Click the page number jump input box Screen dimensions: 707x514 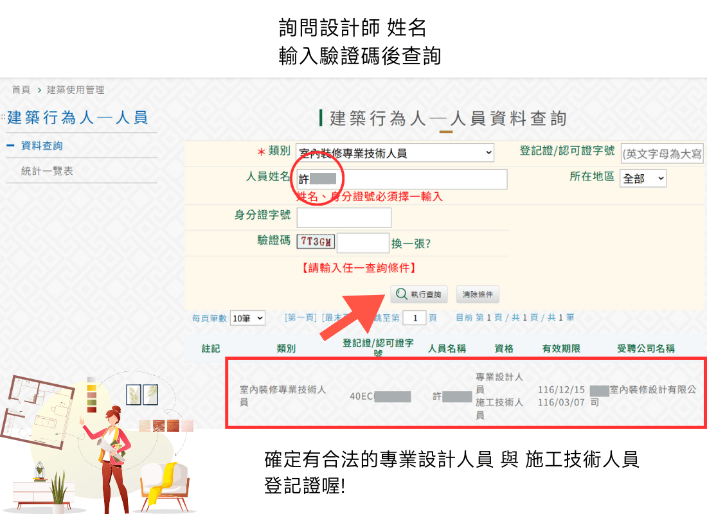pos(415,318)
